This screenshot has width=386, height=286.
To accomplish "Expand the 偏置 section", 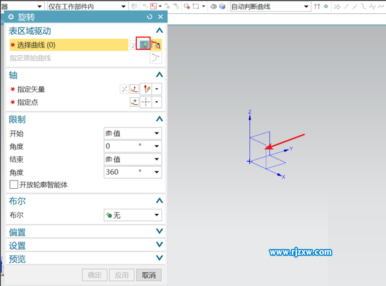I will [x=159, y=231].
